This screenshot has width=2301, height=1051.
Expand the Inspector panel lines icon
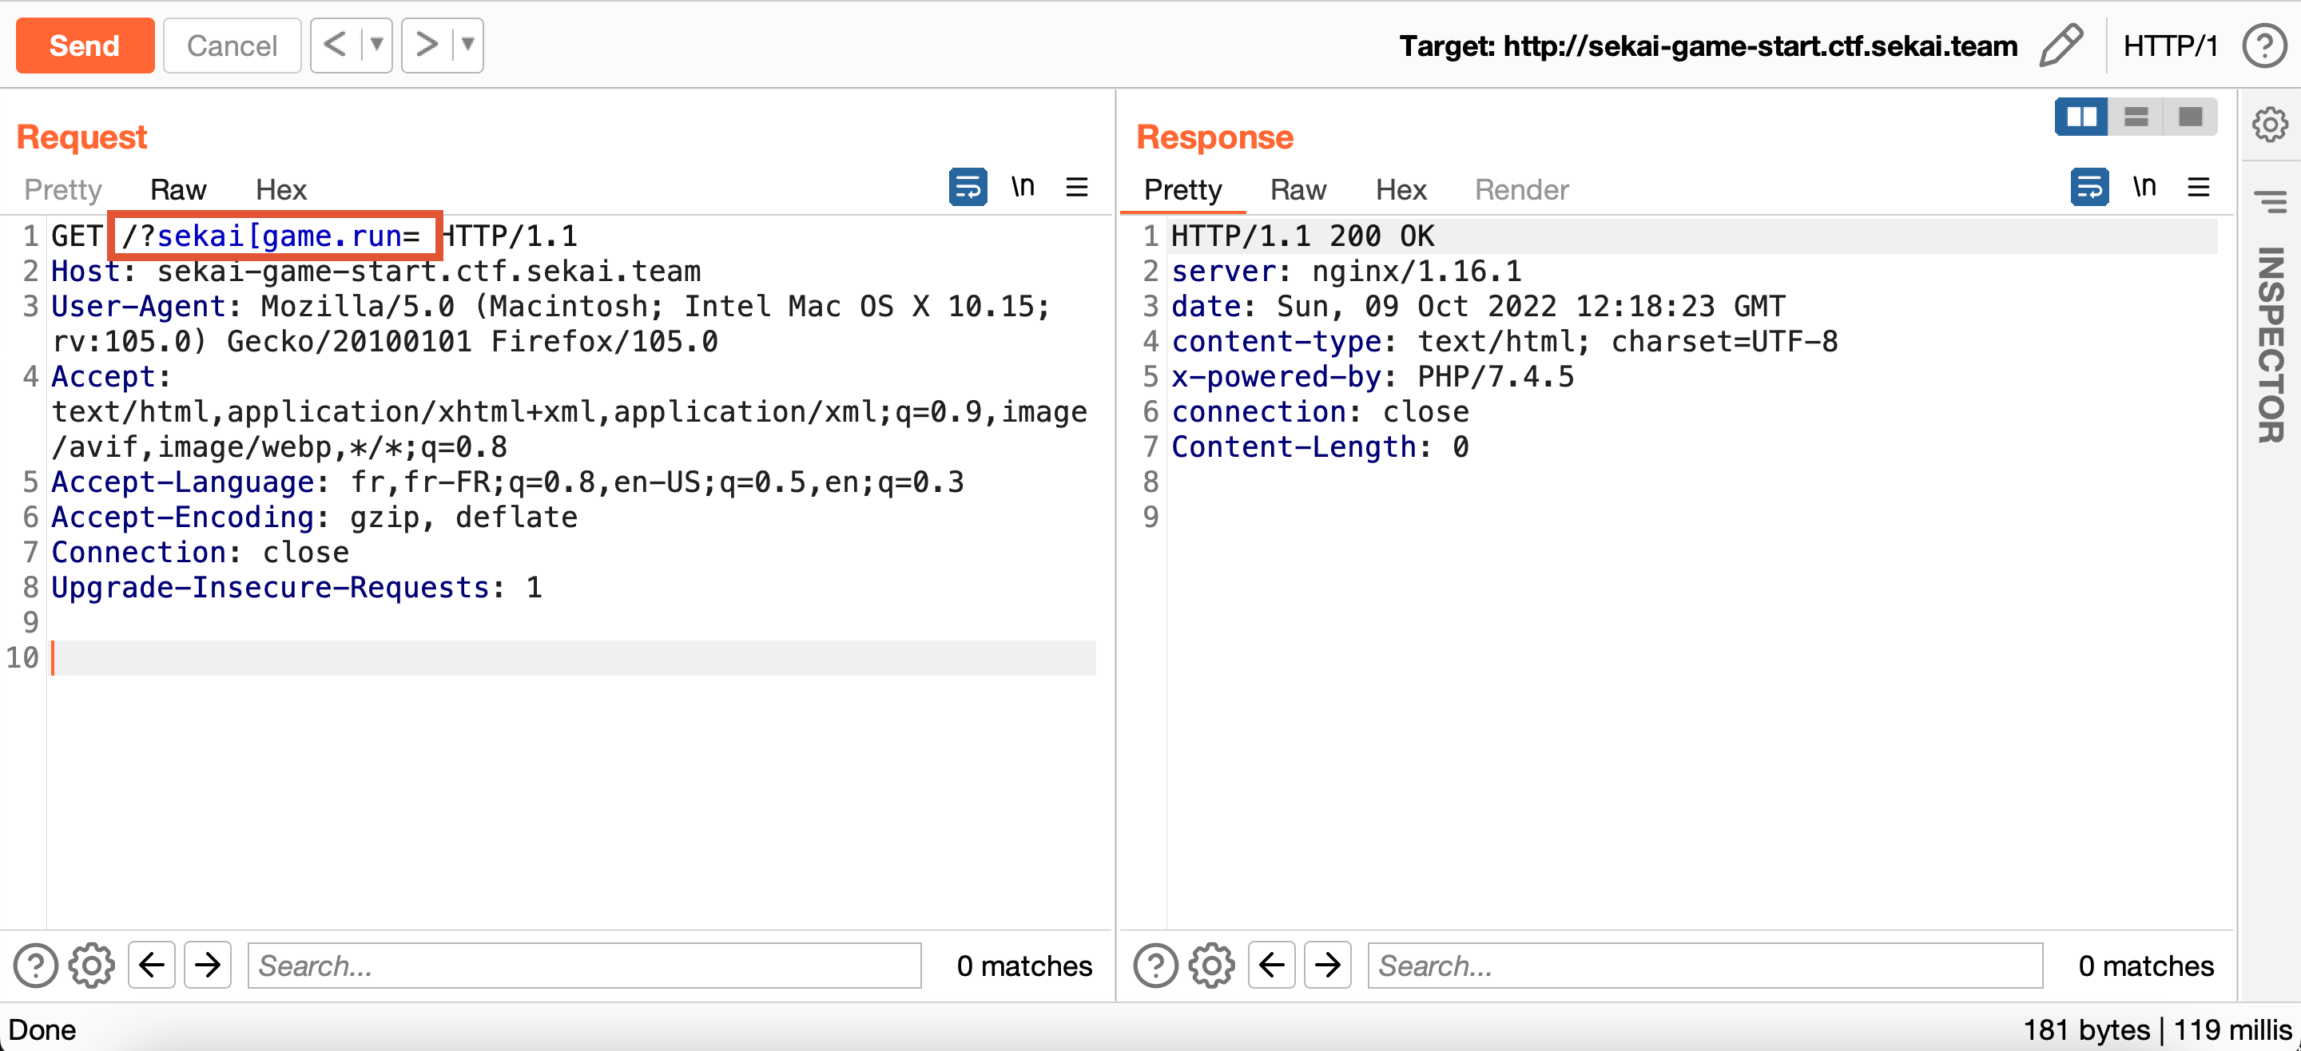(x=2270, y=202)
